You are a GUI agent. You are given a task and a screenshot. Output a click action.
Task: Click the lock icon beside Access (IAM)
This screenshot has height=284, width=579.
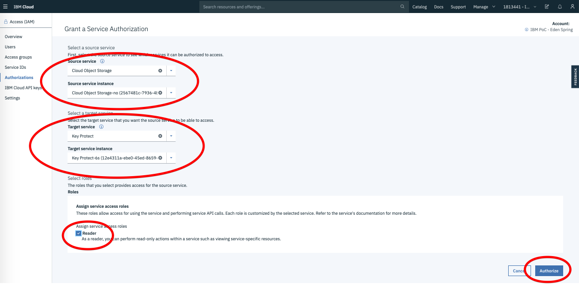[6, 22]
